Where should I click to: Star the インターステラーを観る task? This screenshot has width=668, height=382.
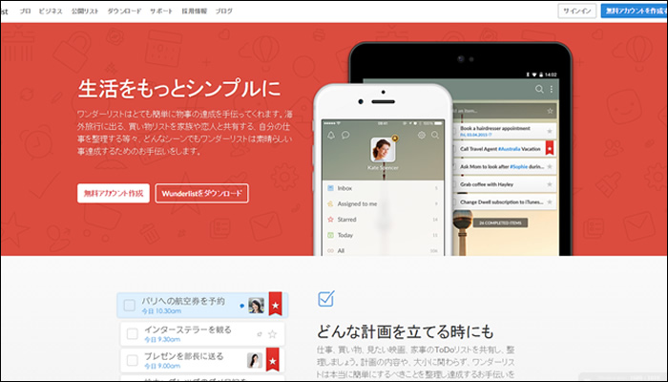point(273,334)
